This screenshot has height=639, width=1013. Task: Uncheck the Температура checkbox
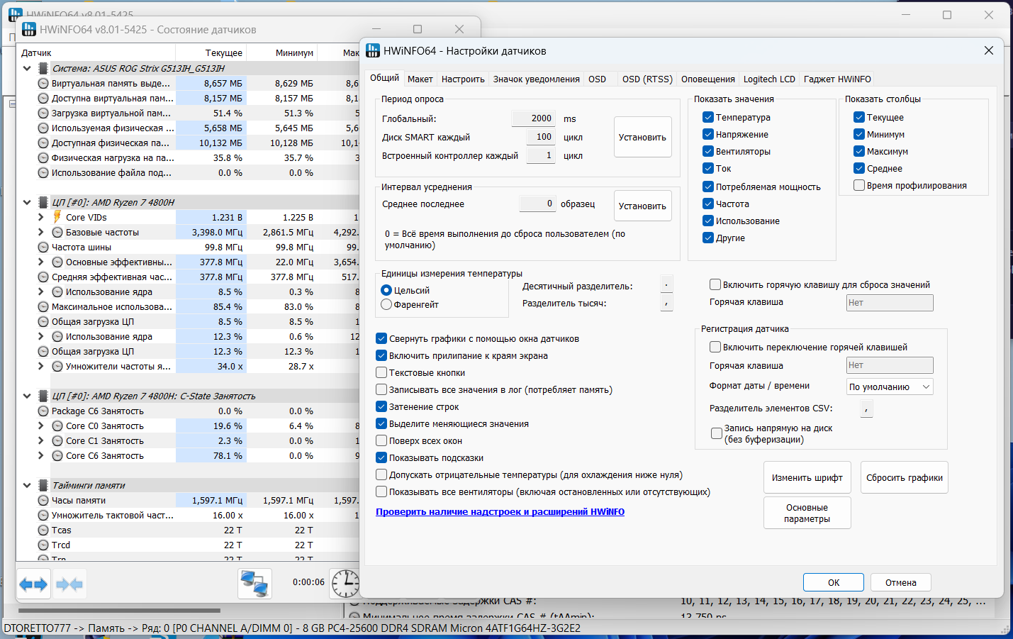click(x=708, y=117)
